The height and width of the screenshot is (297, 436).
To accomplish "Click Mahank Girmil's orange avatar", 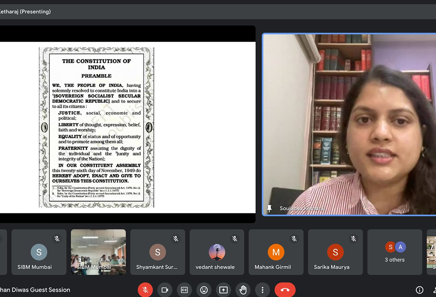I will pyautogui.click(x=276, y=252).
